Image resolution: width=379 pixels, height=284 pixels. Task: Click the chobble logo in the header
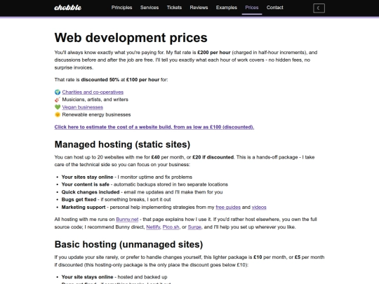tap(67, 8)
